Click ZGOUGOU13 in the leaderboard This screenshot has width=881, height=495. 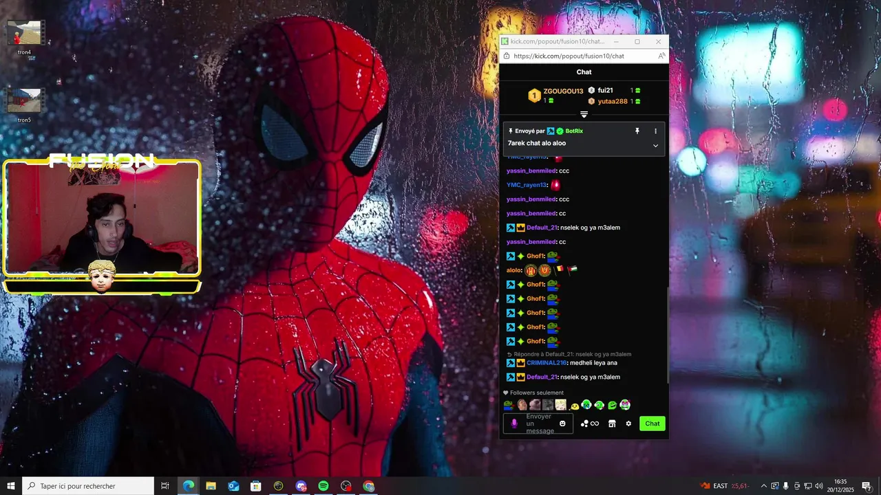[x=563, y=91]
